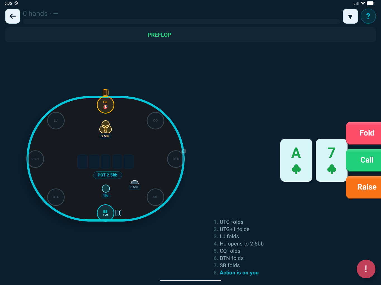The image size is (381, 285).
Task: Click the hands progress bar
Action: coord(181,21)
